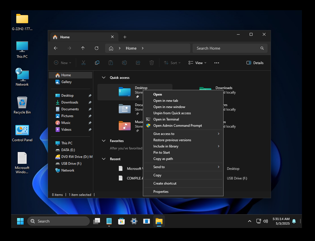Select USB Drive (F:) in navigation pane
This screenshot has width=315, height=241.
(x=71, y=163)
